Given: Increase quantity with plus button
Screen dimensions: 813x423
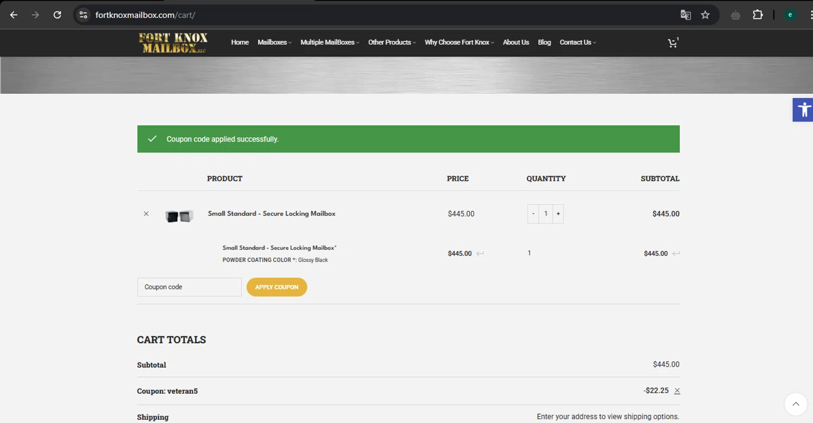Looking at the screenshot, I should click(x=558, y=214).
